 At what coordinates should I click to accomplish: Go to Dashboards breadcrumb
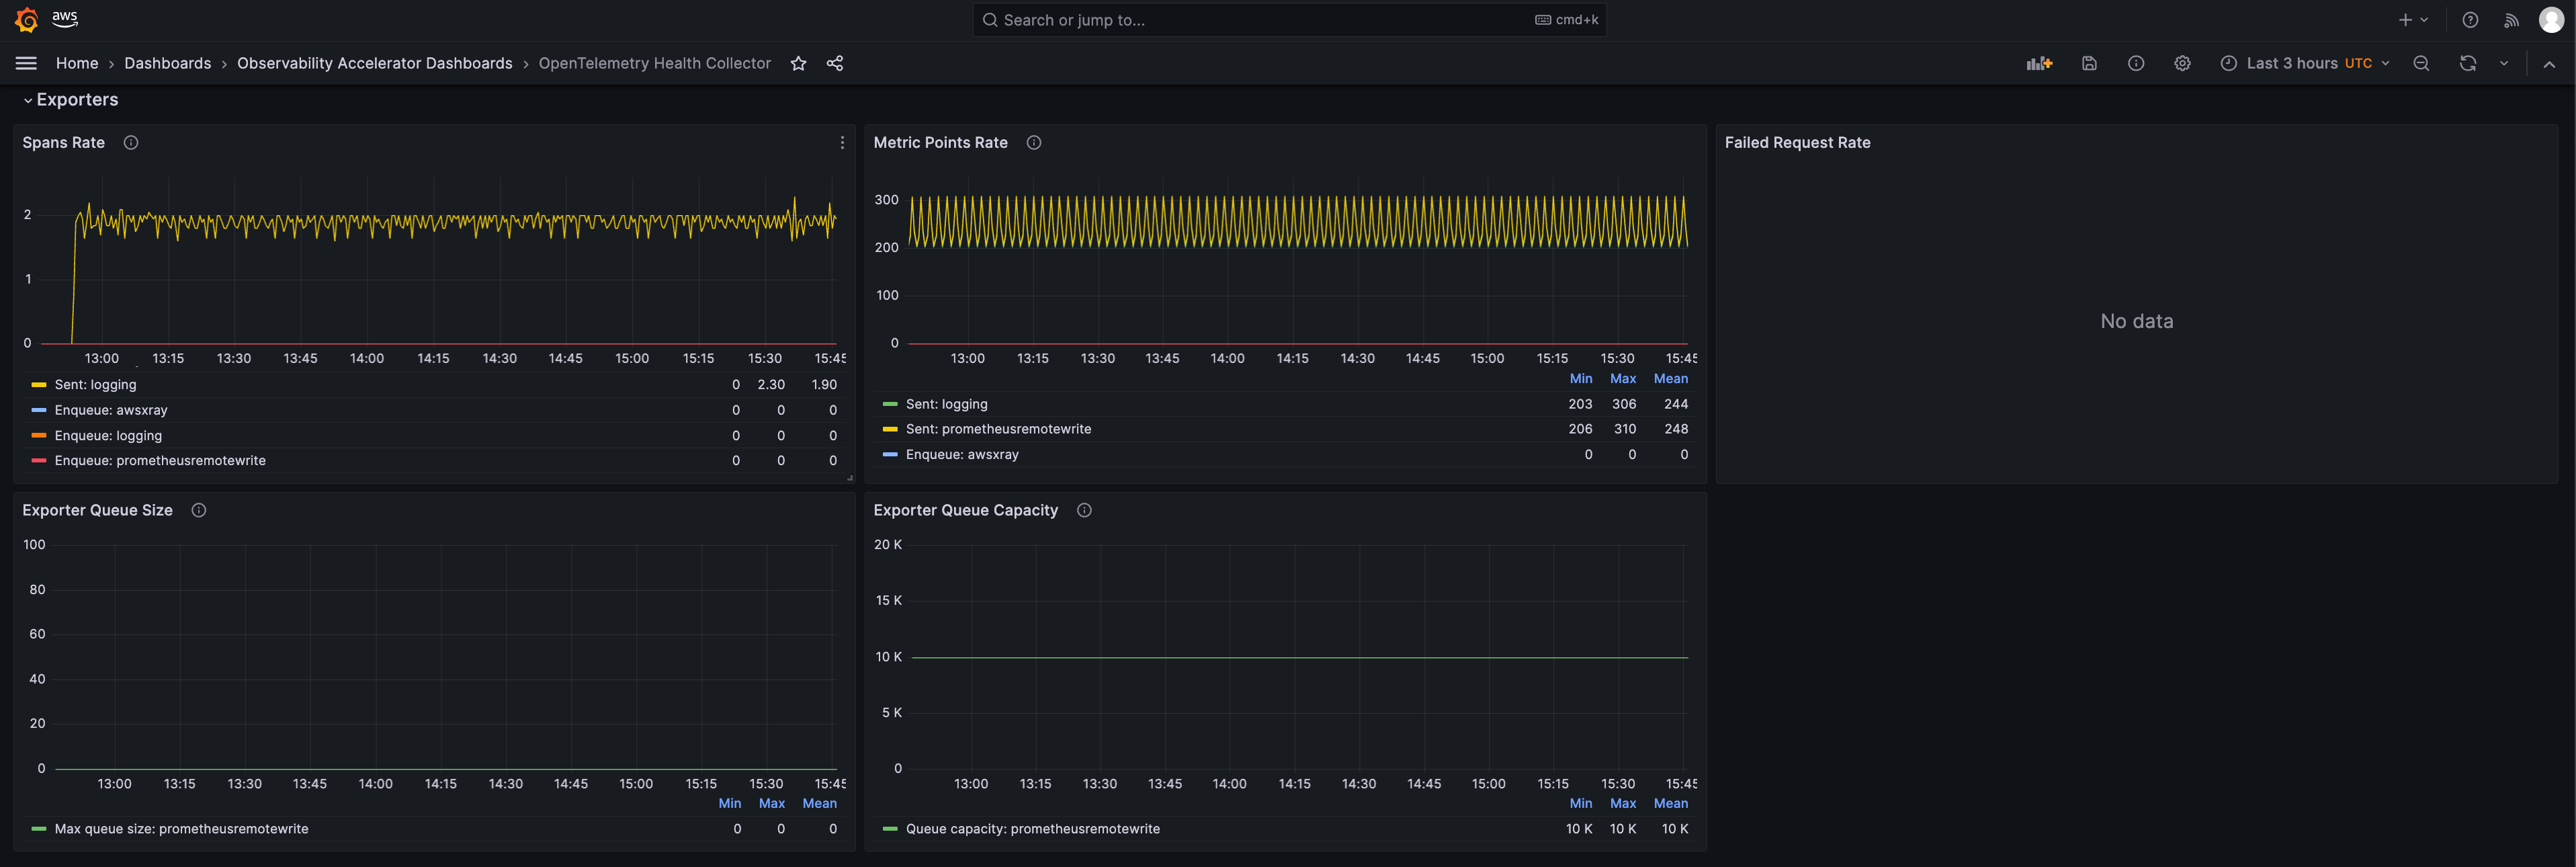[x=168, y=63]
